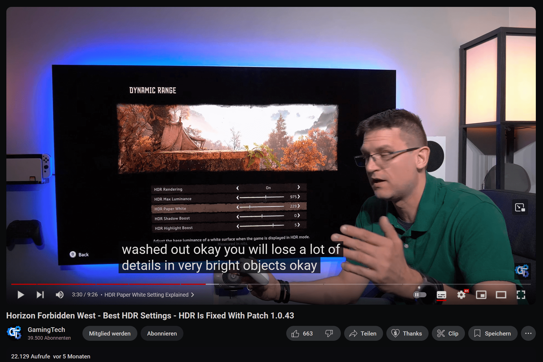Save video with 'Speichern' button
The width and height of the screenshot is (543, 362).
[493, 333]
